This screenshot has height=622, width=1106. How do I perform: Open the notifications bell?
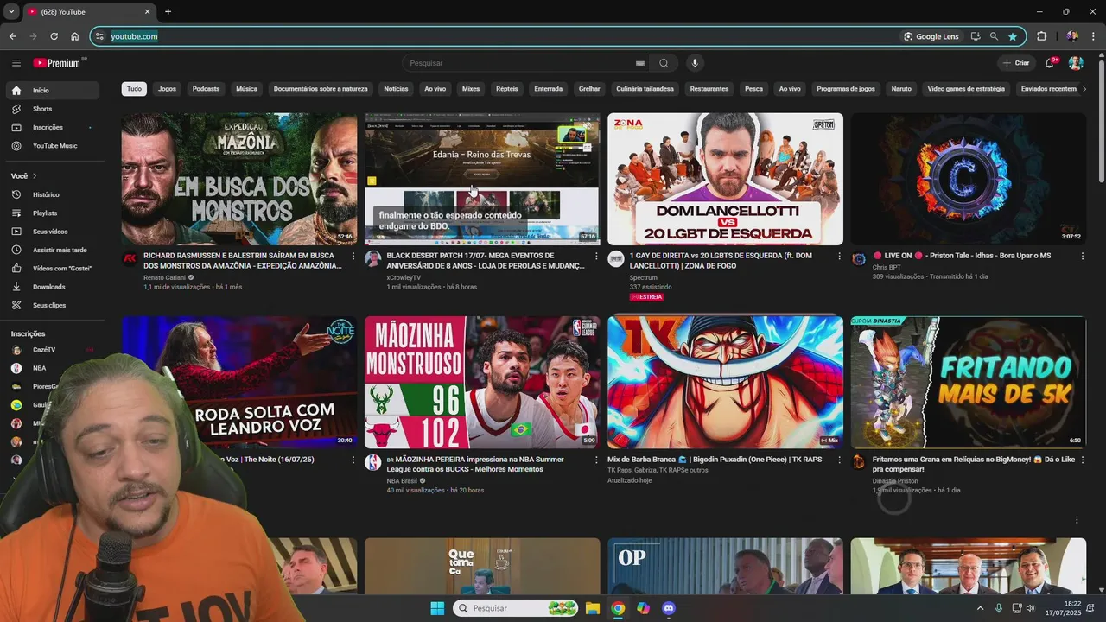(x=1050, y=63)
